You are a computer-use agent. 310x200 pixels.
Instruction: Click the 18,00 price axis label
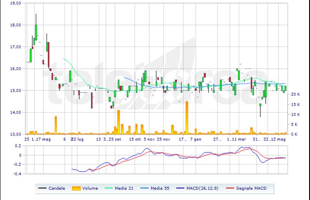click(15, 25)
